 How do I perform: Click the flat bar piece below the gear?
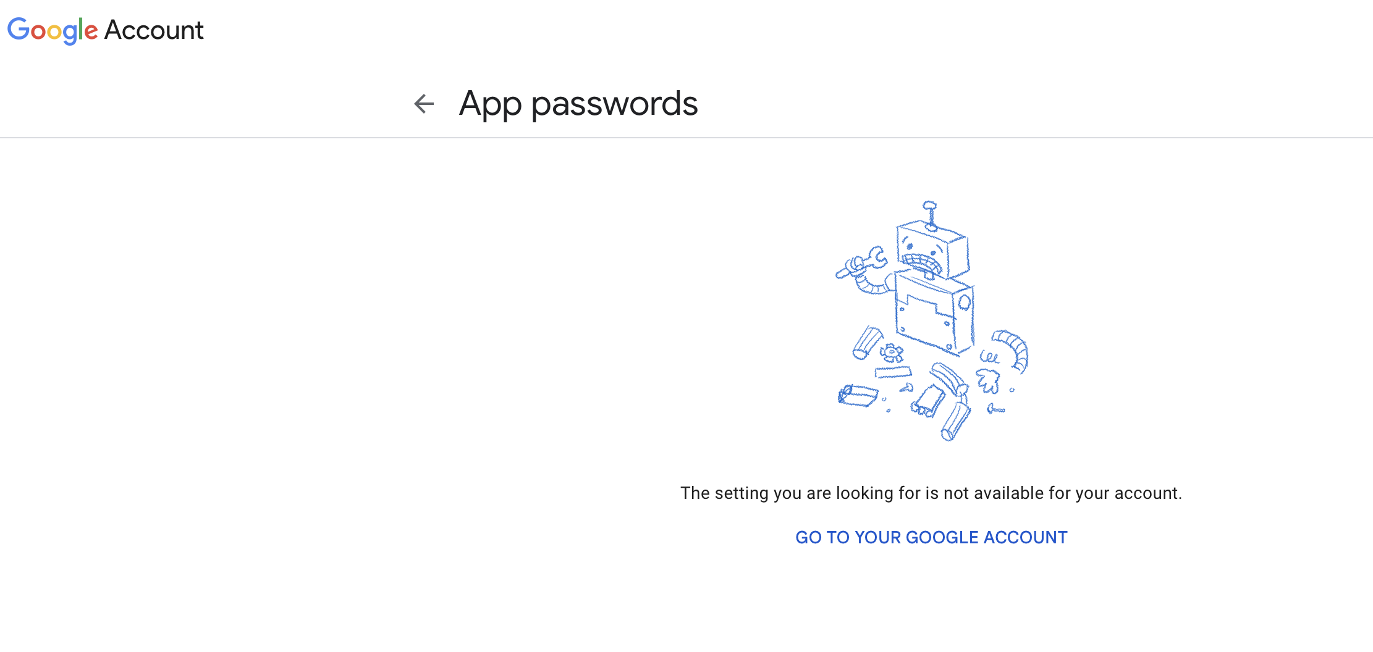point(893,372)
